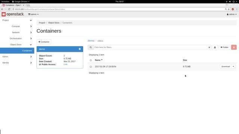Download the 2017-01-08 flv file
The image size is (239, 134).
[226, 66]
